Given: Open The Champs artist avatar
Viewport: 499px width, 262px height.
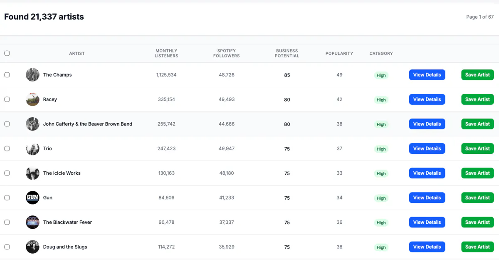Looking at the screenshot, I should point(32,75).
